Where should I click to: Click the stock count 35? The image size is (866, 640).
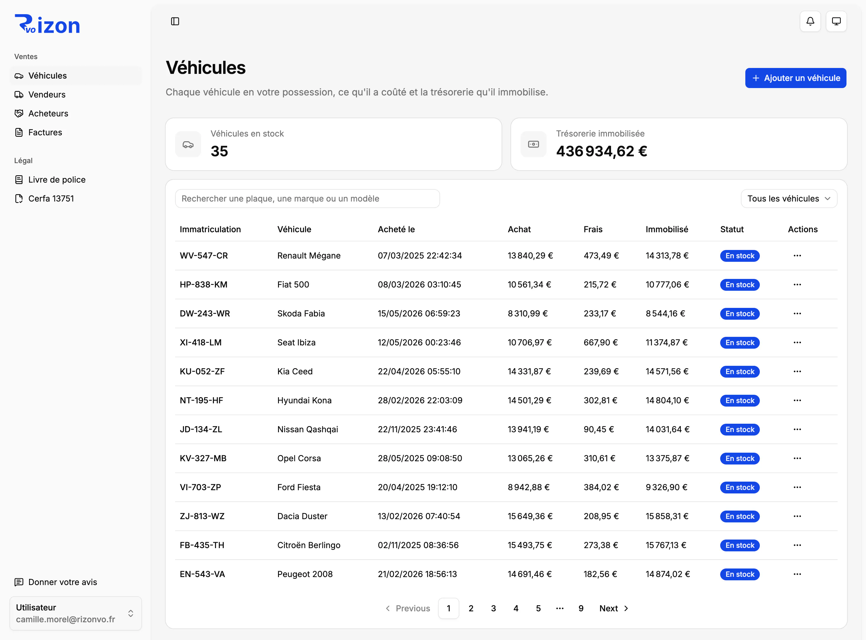click(219, 152)
